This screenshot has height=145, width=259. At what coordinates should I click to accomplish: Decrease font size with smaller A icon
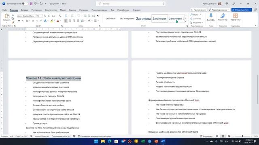49,16
